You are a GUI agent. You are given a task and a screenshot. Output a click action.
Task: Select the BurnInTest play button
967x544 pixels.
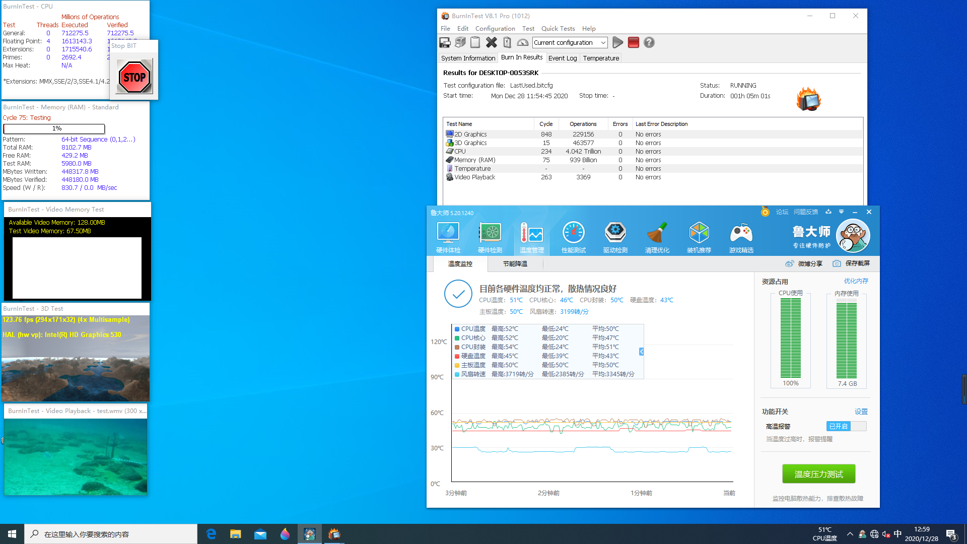point(617,42)
